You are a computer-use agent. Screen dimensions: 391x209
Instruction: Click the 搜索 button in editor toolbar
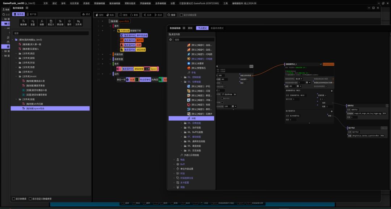pos(171,15)
